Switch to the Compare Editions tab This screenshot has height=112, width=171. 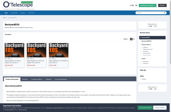pyautogui.click(x=37, y=79)
